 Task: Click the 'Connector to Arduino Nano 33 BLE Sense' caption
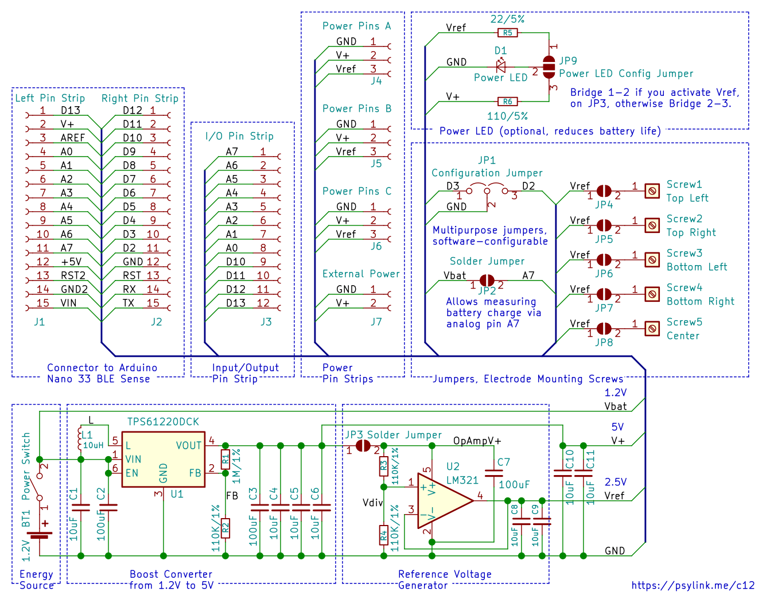click(x=102, y=373)
